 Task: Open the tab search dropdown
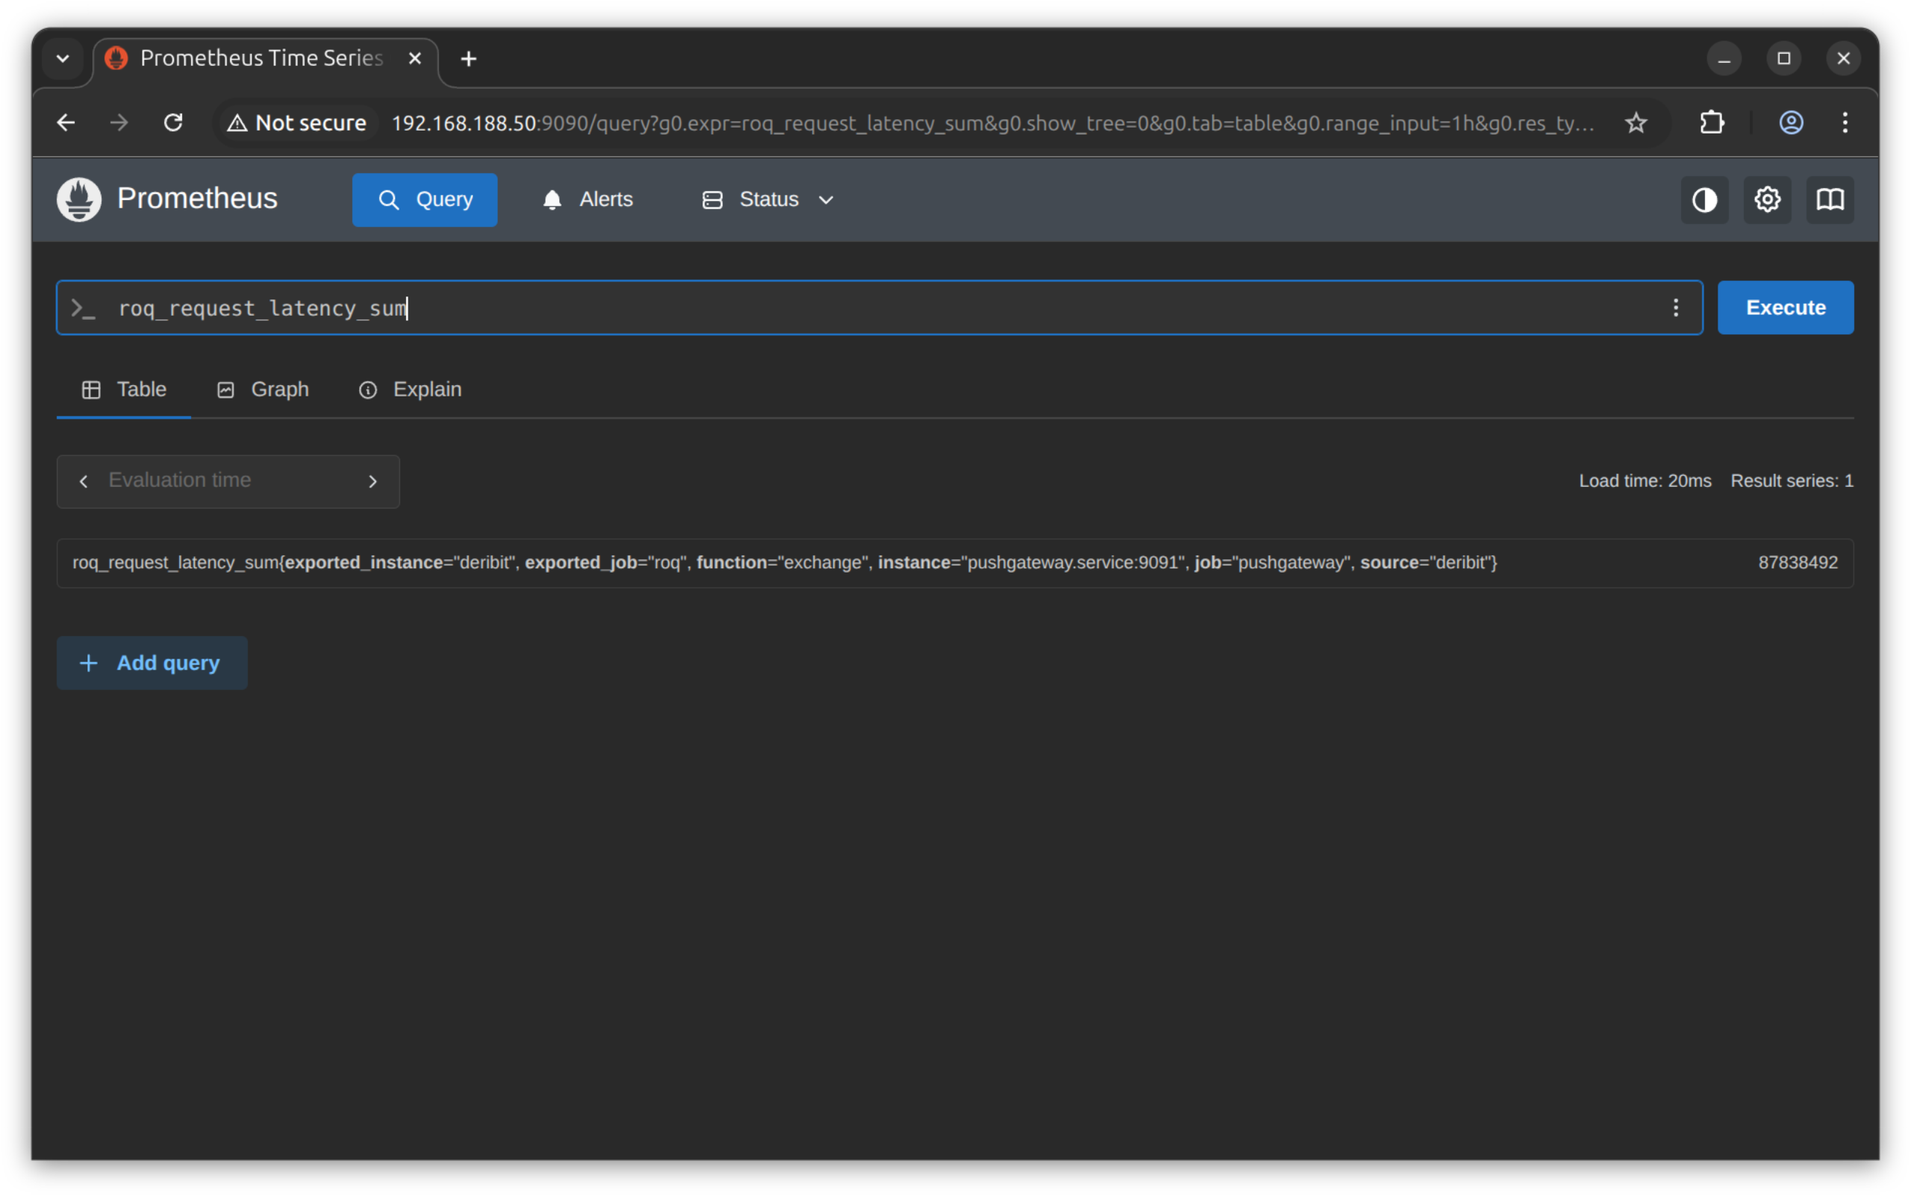[x=63, y=58]
